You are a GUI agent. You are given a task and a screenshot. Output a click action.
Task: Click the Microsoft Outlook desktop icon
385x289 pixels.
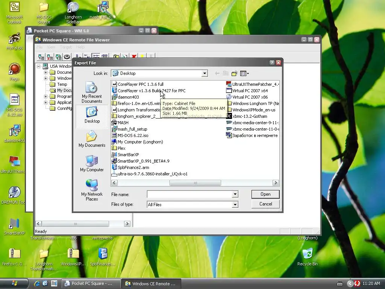pyautogui.click(x=14, y=12)
